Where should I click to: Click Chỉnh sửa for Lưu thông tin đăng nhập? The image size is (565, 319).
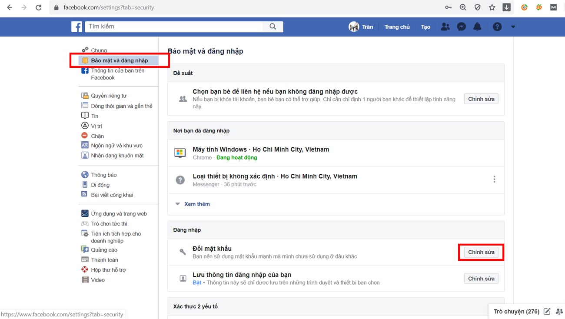pos(481,279)
